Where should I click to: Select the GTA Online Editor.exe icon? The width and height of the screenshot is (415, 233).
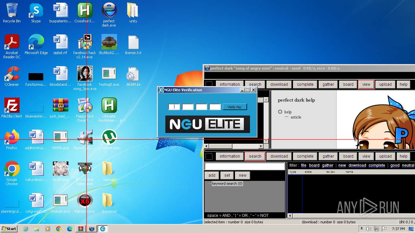click(x=85, y=174)
